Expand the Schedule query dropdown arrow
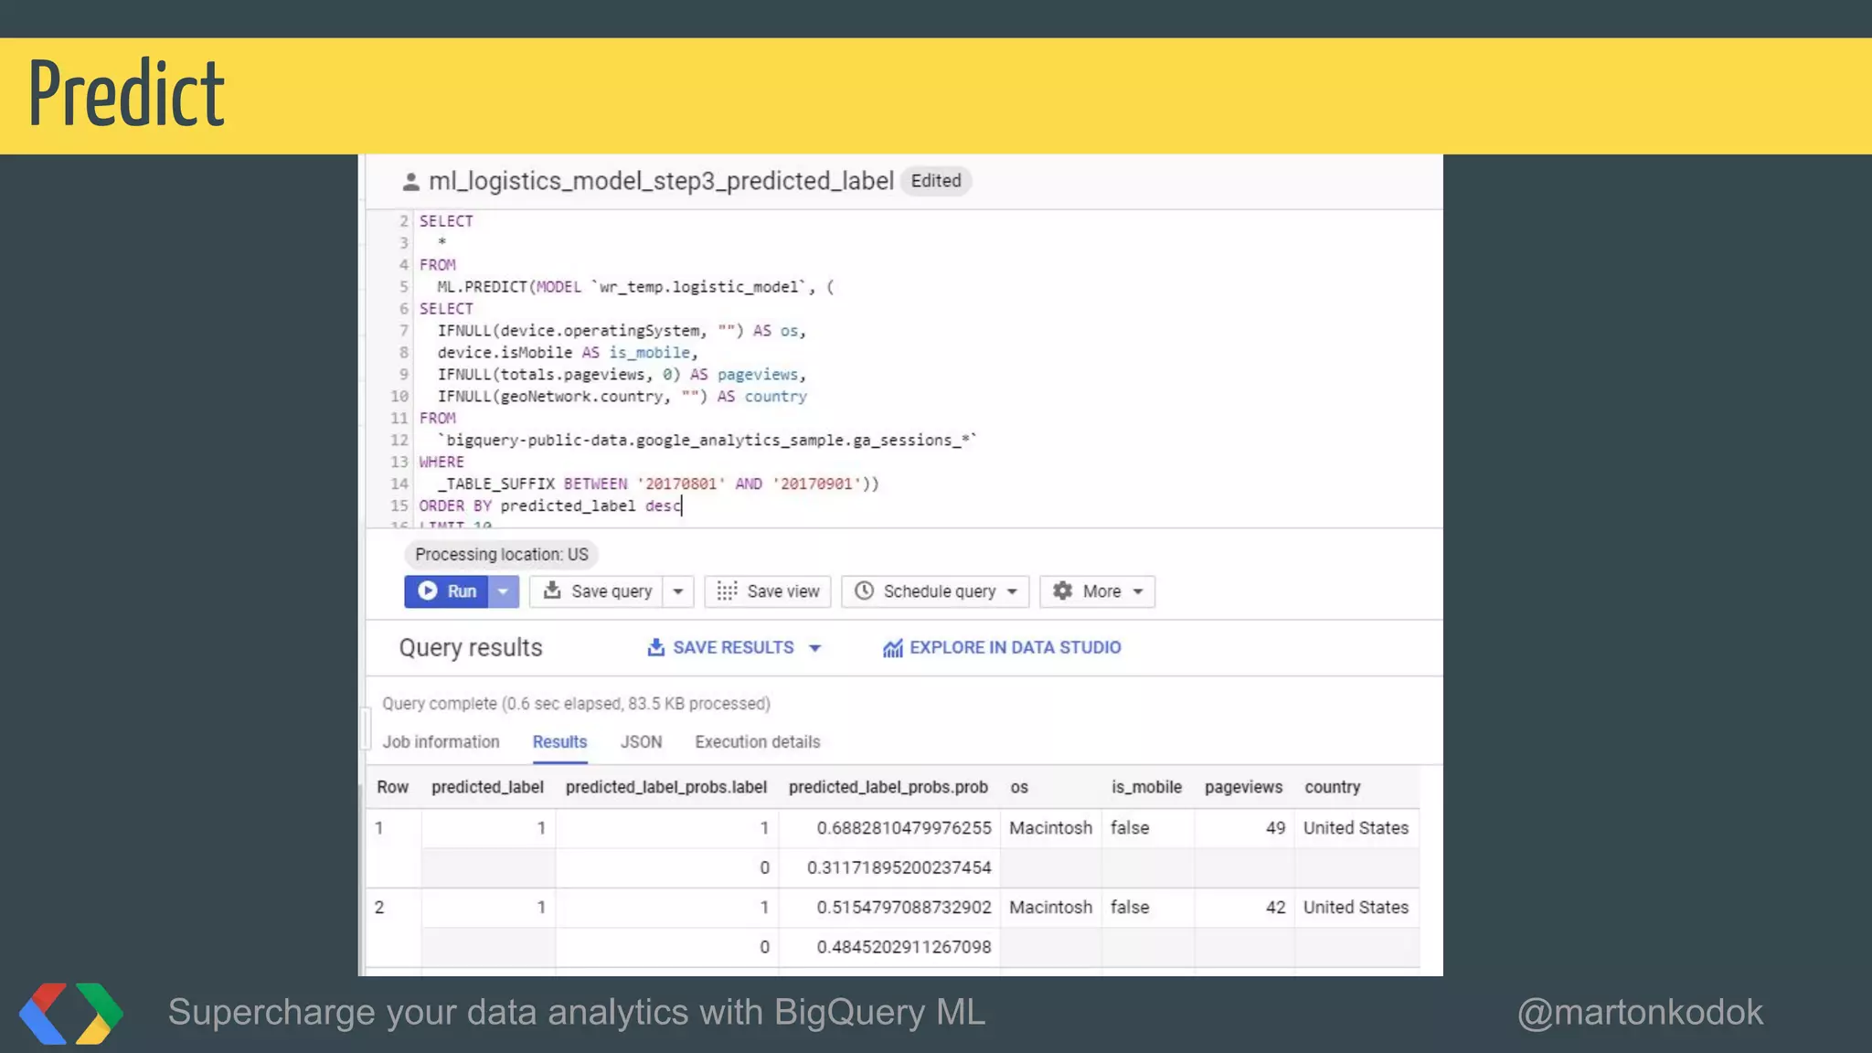 (x=1012, y=591)
